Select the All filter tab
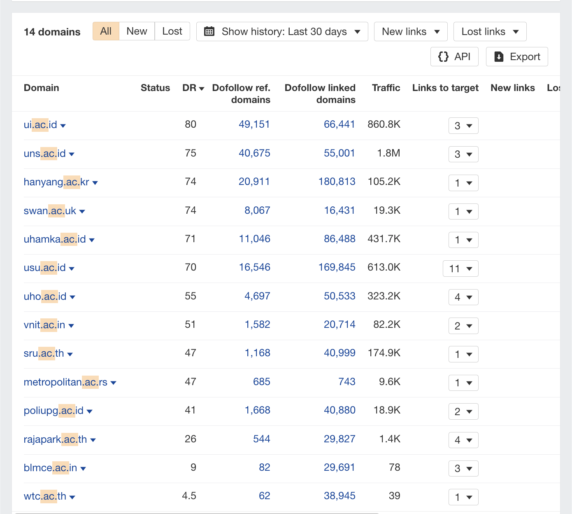 click(106, 31)
